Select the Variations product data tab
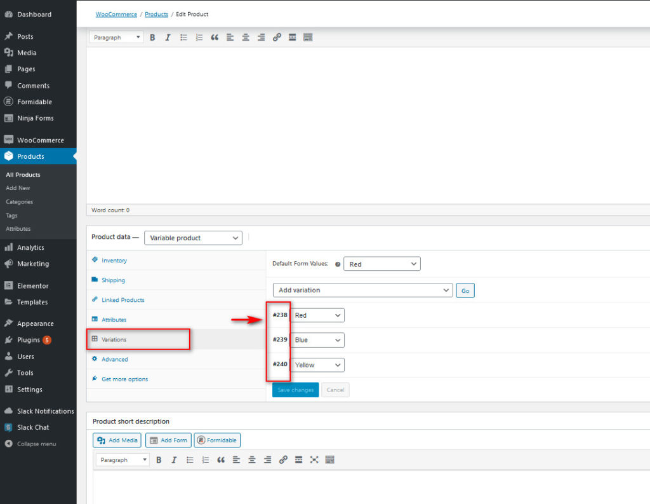650x504 pixels. 176,339
